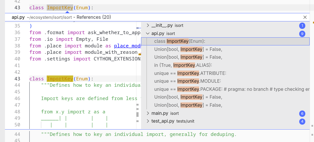
Task: Expand the main.py reference group
Action: pyautogui.click(x=148, y=113)
